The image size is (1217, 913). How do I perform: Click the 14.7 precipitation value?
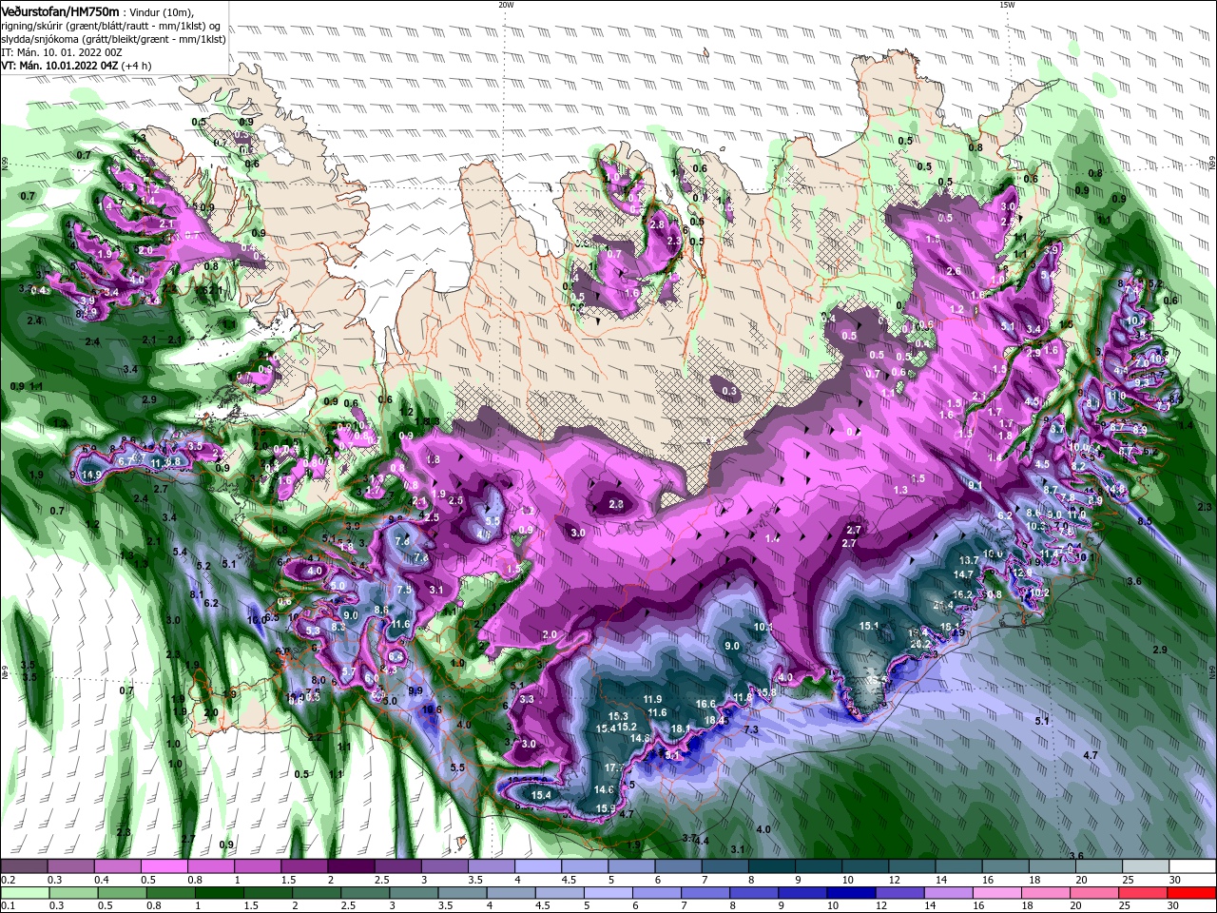point(963,574)
